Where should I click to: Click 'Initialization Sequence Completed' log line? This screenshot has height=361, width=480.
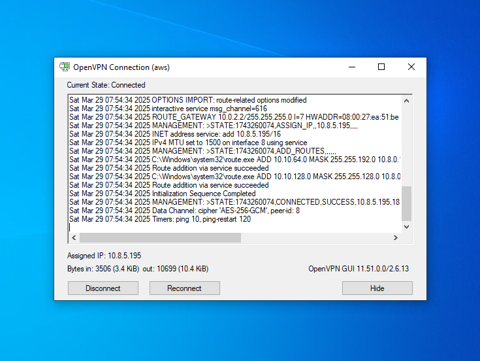[163, 194]
